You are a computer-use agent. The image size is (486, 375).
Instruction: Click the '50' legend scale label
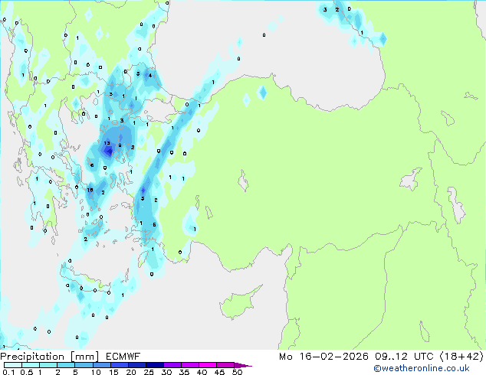click(237, 372)
